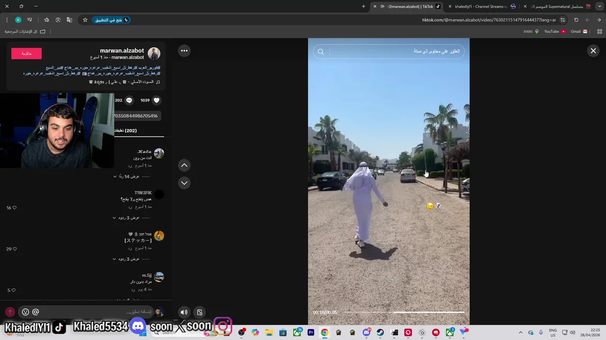Click the red Follow button
The width and height of the screenshot is (606, 340).
(27, 53)
